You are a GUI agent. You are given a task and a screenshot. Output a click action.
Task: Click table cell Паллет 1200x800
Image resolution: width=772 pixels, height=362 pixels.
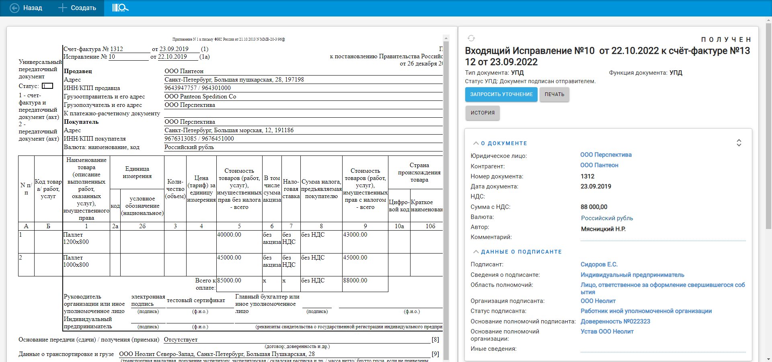[86, 242]
